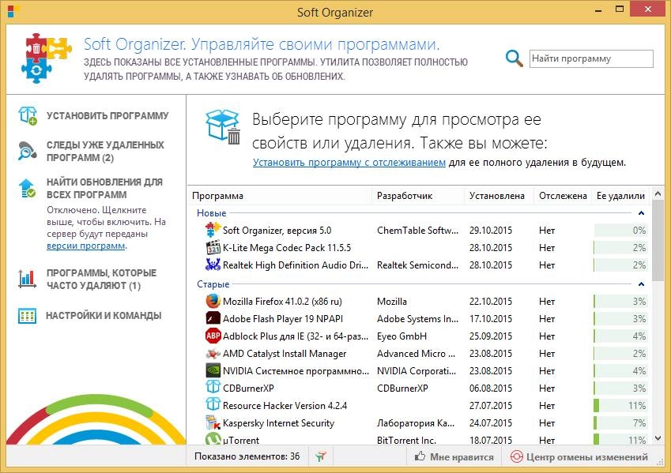Open Настройки и команды
Screen dimensions: 671x473
pos(104,316)
